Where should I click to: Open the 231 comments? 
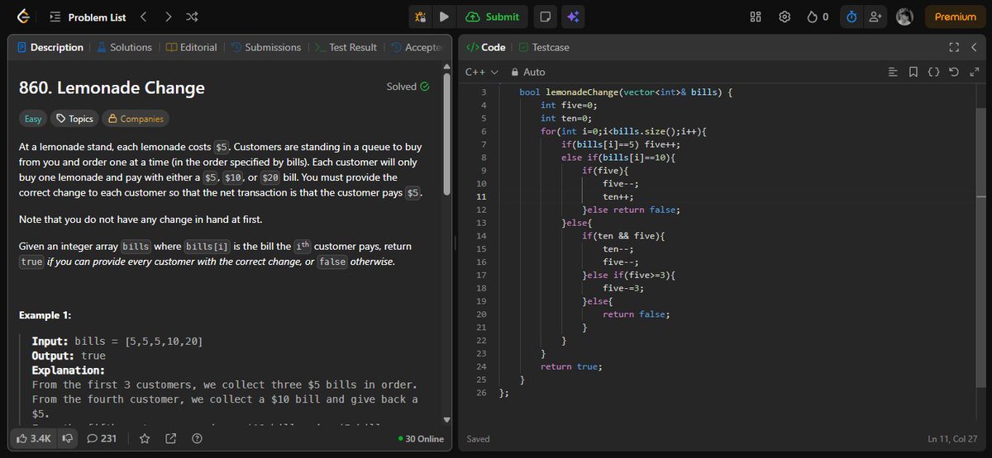[x=103, y=438]
